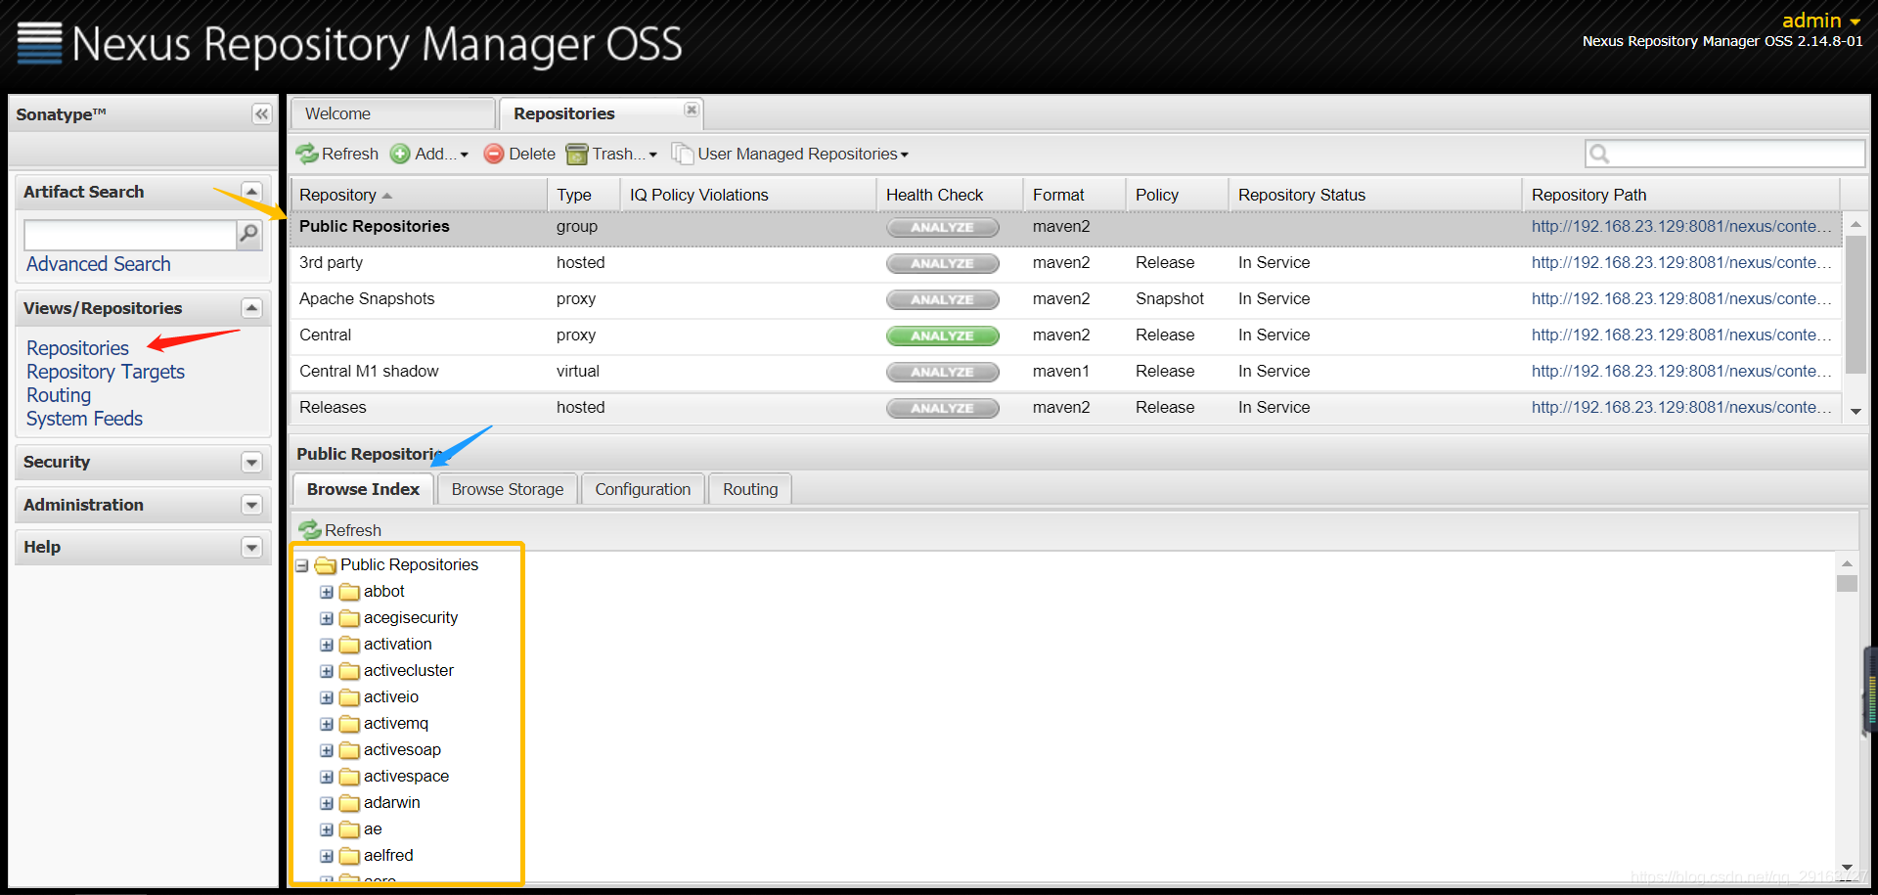
Task: Click the Public Repositories root folder icon
Action: pyautogui.click(x=326, y=565)
